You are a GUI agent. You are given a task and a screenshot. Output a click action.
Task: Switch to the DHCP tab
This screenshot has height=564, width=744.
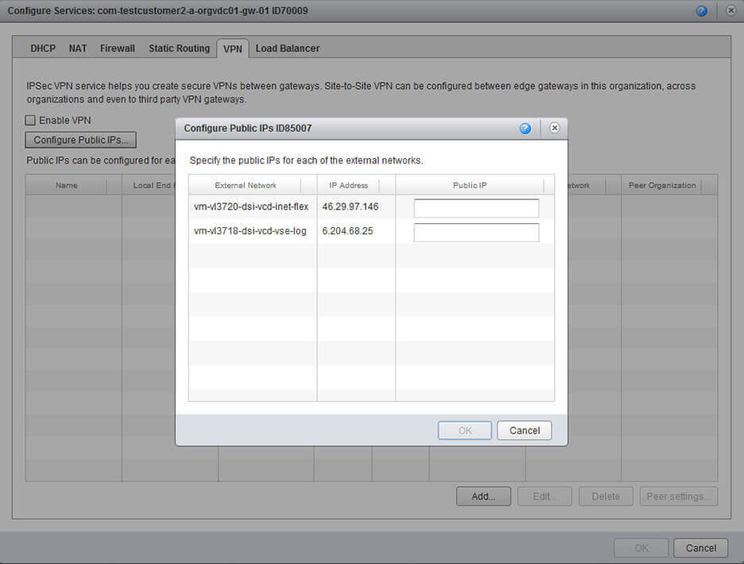tap(42, 48)
